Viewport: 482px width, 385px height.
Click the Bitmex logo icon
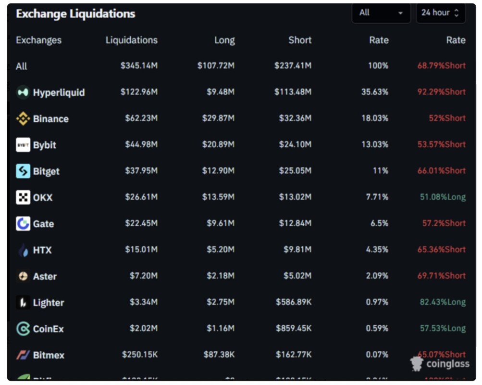23,355
